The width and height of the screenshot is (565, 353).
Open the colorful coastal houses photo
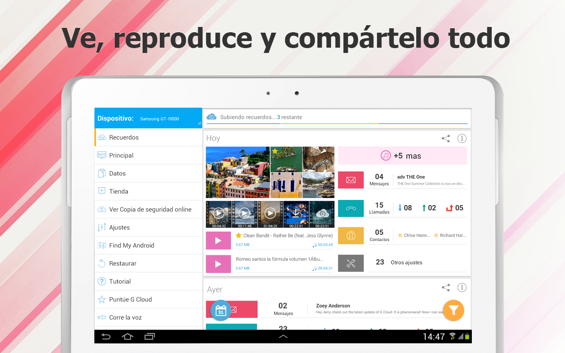(x=238, y=172)
